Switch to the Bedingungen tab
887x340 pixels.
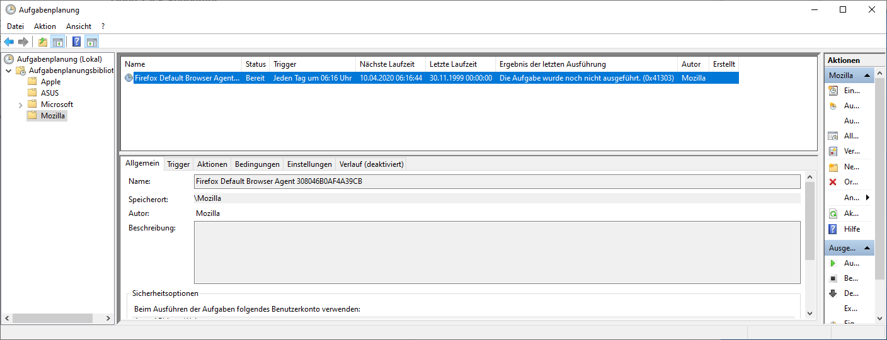pos(257,164)
